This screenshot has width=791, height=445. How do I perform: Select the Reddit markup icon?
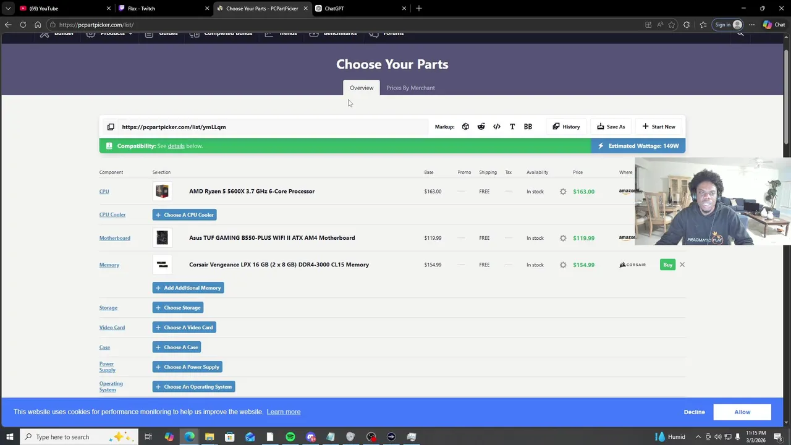click(x=481, y=127)
